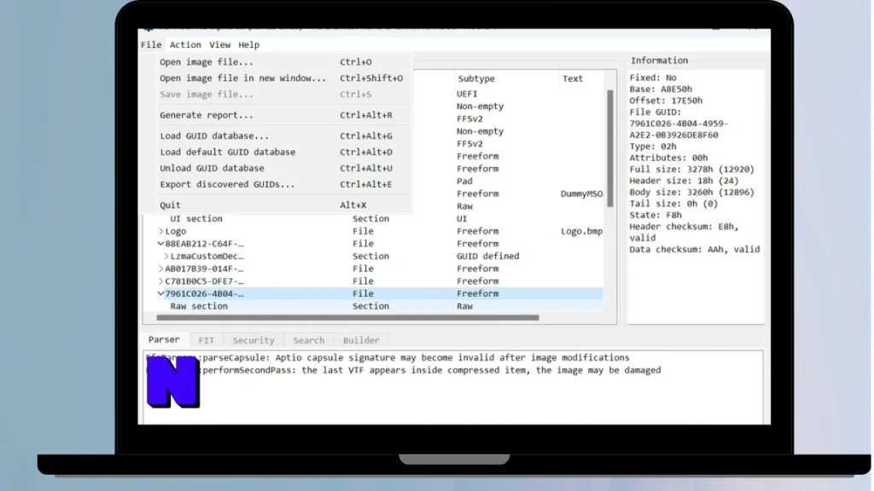Select the C781B0C5-DFE7 file row

tap(374, 281)
